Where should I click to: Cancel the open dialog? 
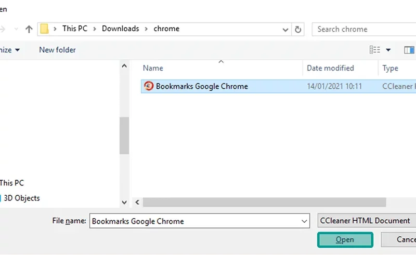398,239
